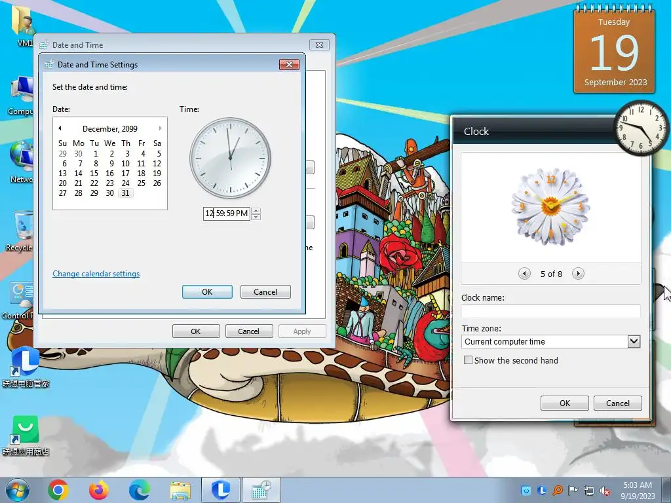Screen dimensions: 671x503
Task: Click the Clock name input field
Action: tap(550, 311)
